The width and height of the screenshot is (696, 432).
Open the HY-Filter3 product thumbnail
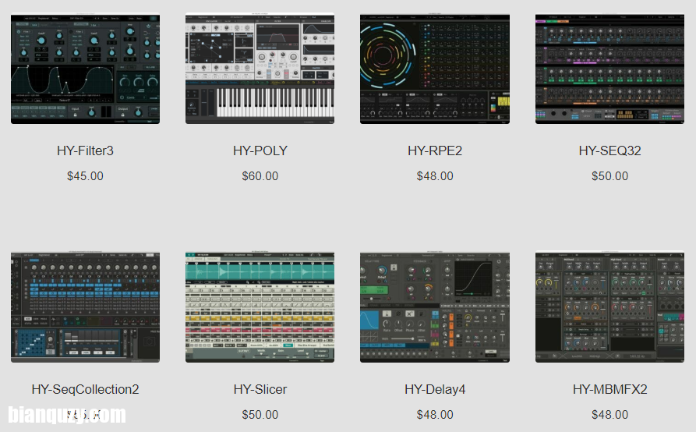tap(85, 69)
